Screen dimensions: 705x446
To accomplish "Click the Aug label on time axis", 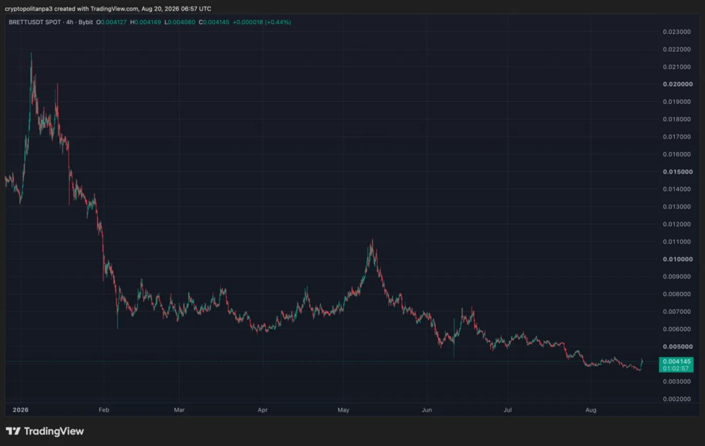I will (591, 410).
